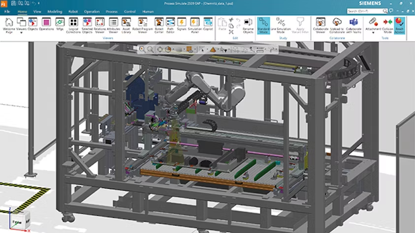
Task: Open the Asset Library
Action: 127,25
